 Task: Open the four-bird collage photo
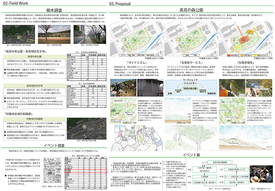[x=259, y=88]
